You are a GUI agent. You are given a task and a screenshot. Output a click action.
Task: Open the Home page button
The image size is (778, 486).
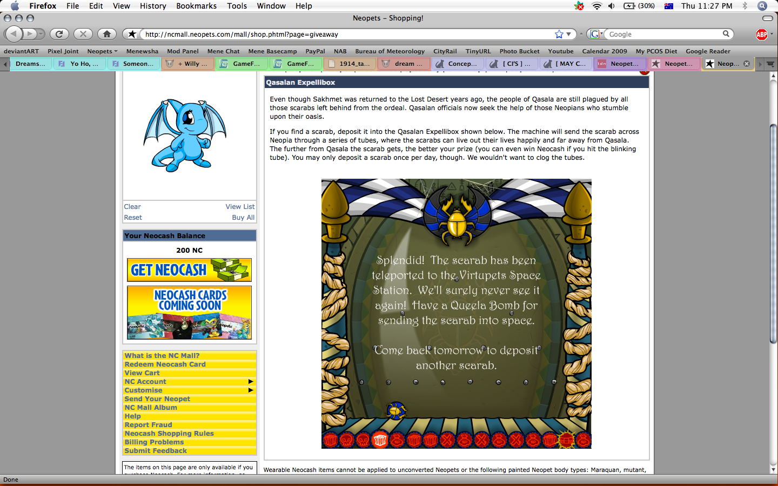tap(107, 34)
